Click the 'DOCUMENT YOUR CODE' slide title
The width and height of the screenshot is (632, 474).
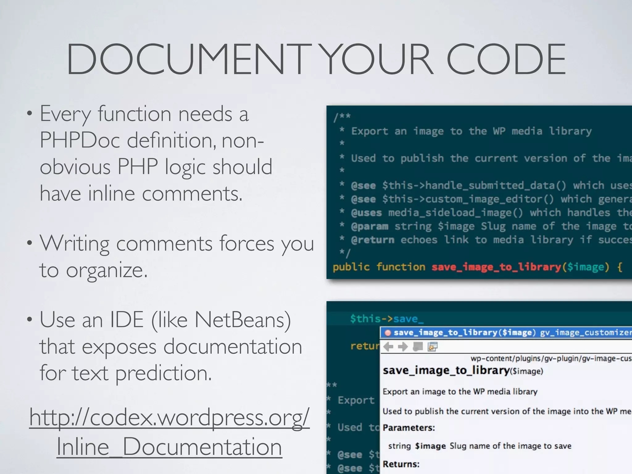(316, 59)
